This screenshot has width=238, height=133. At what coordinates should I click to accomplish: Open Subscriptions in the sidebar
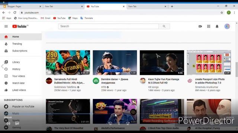click(21, 51)
